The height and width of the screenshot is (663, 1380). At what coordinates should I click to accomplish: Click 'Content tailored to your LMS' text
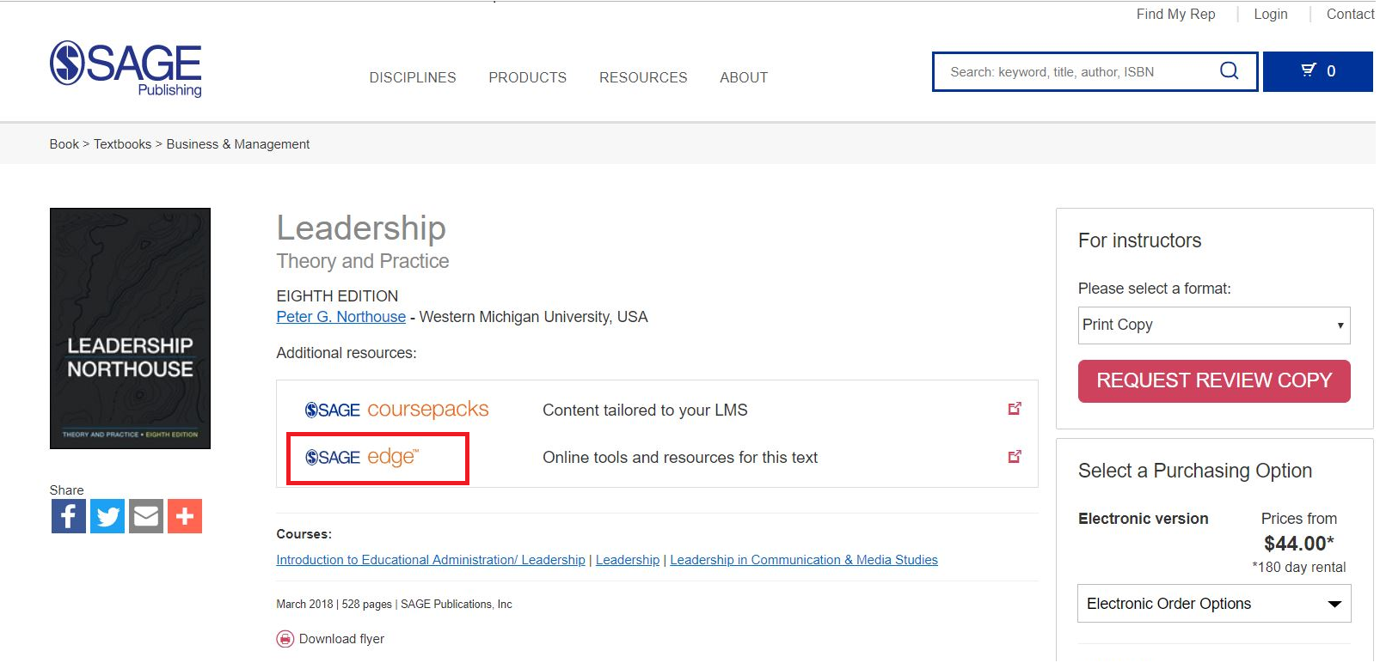pyautogui.click(x=645, y=411)
